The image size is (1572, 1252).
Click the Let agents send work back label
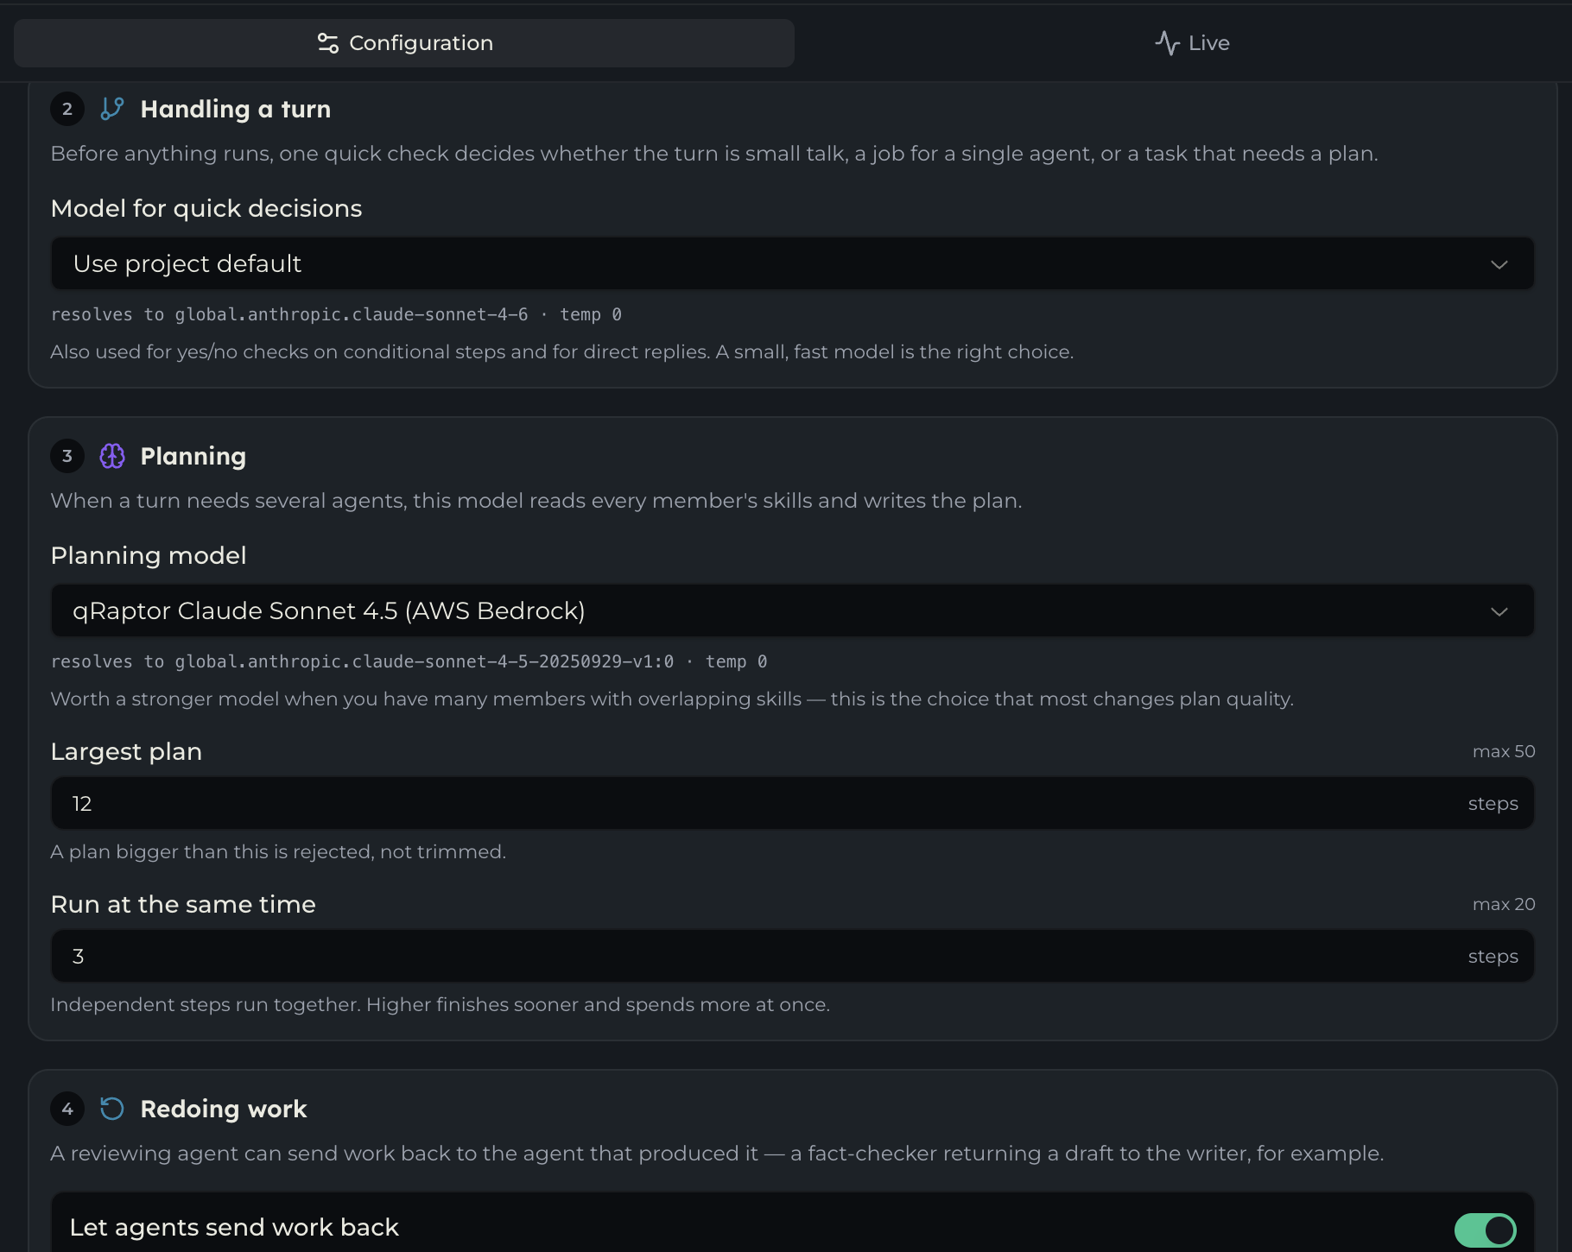pyautogui.click(x=234, y=1227)
